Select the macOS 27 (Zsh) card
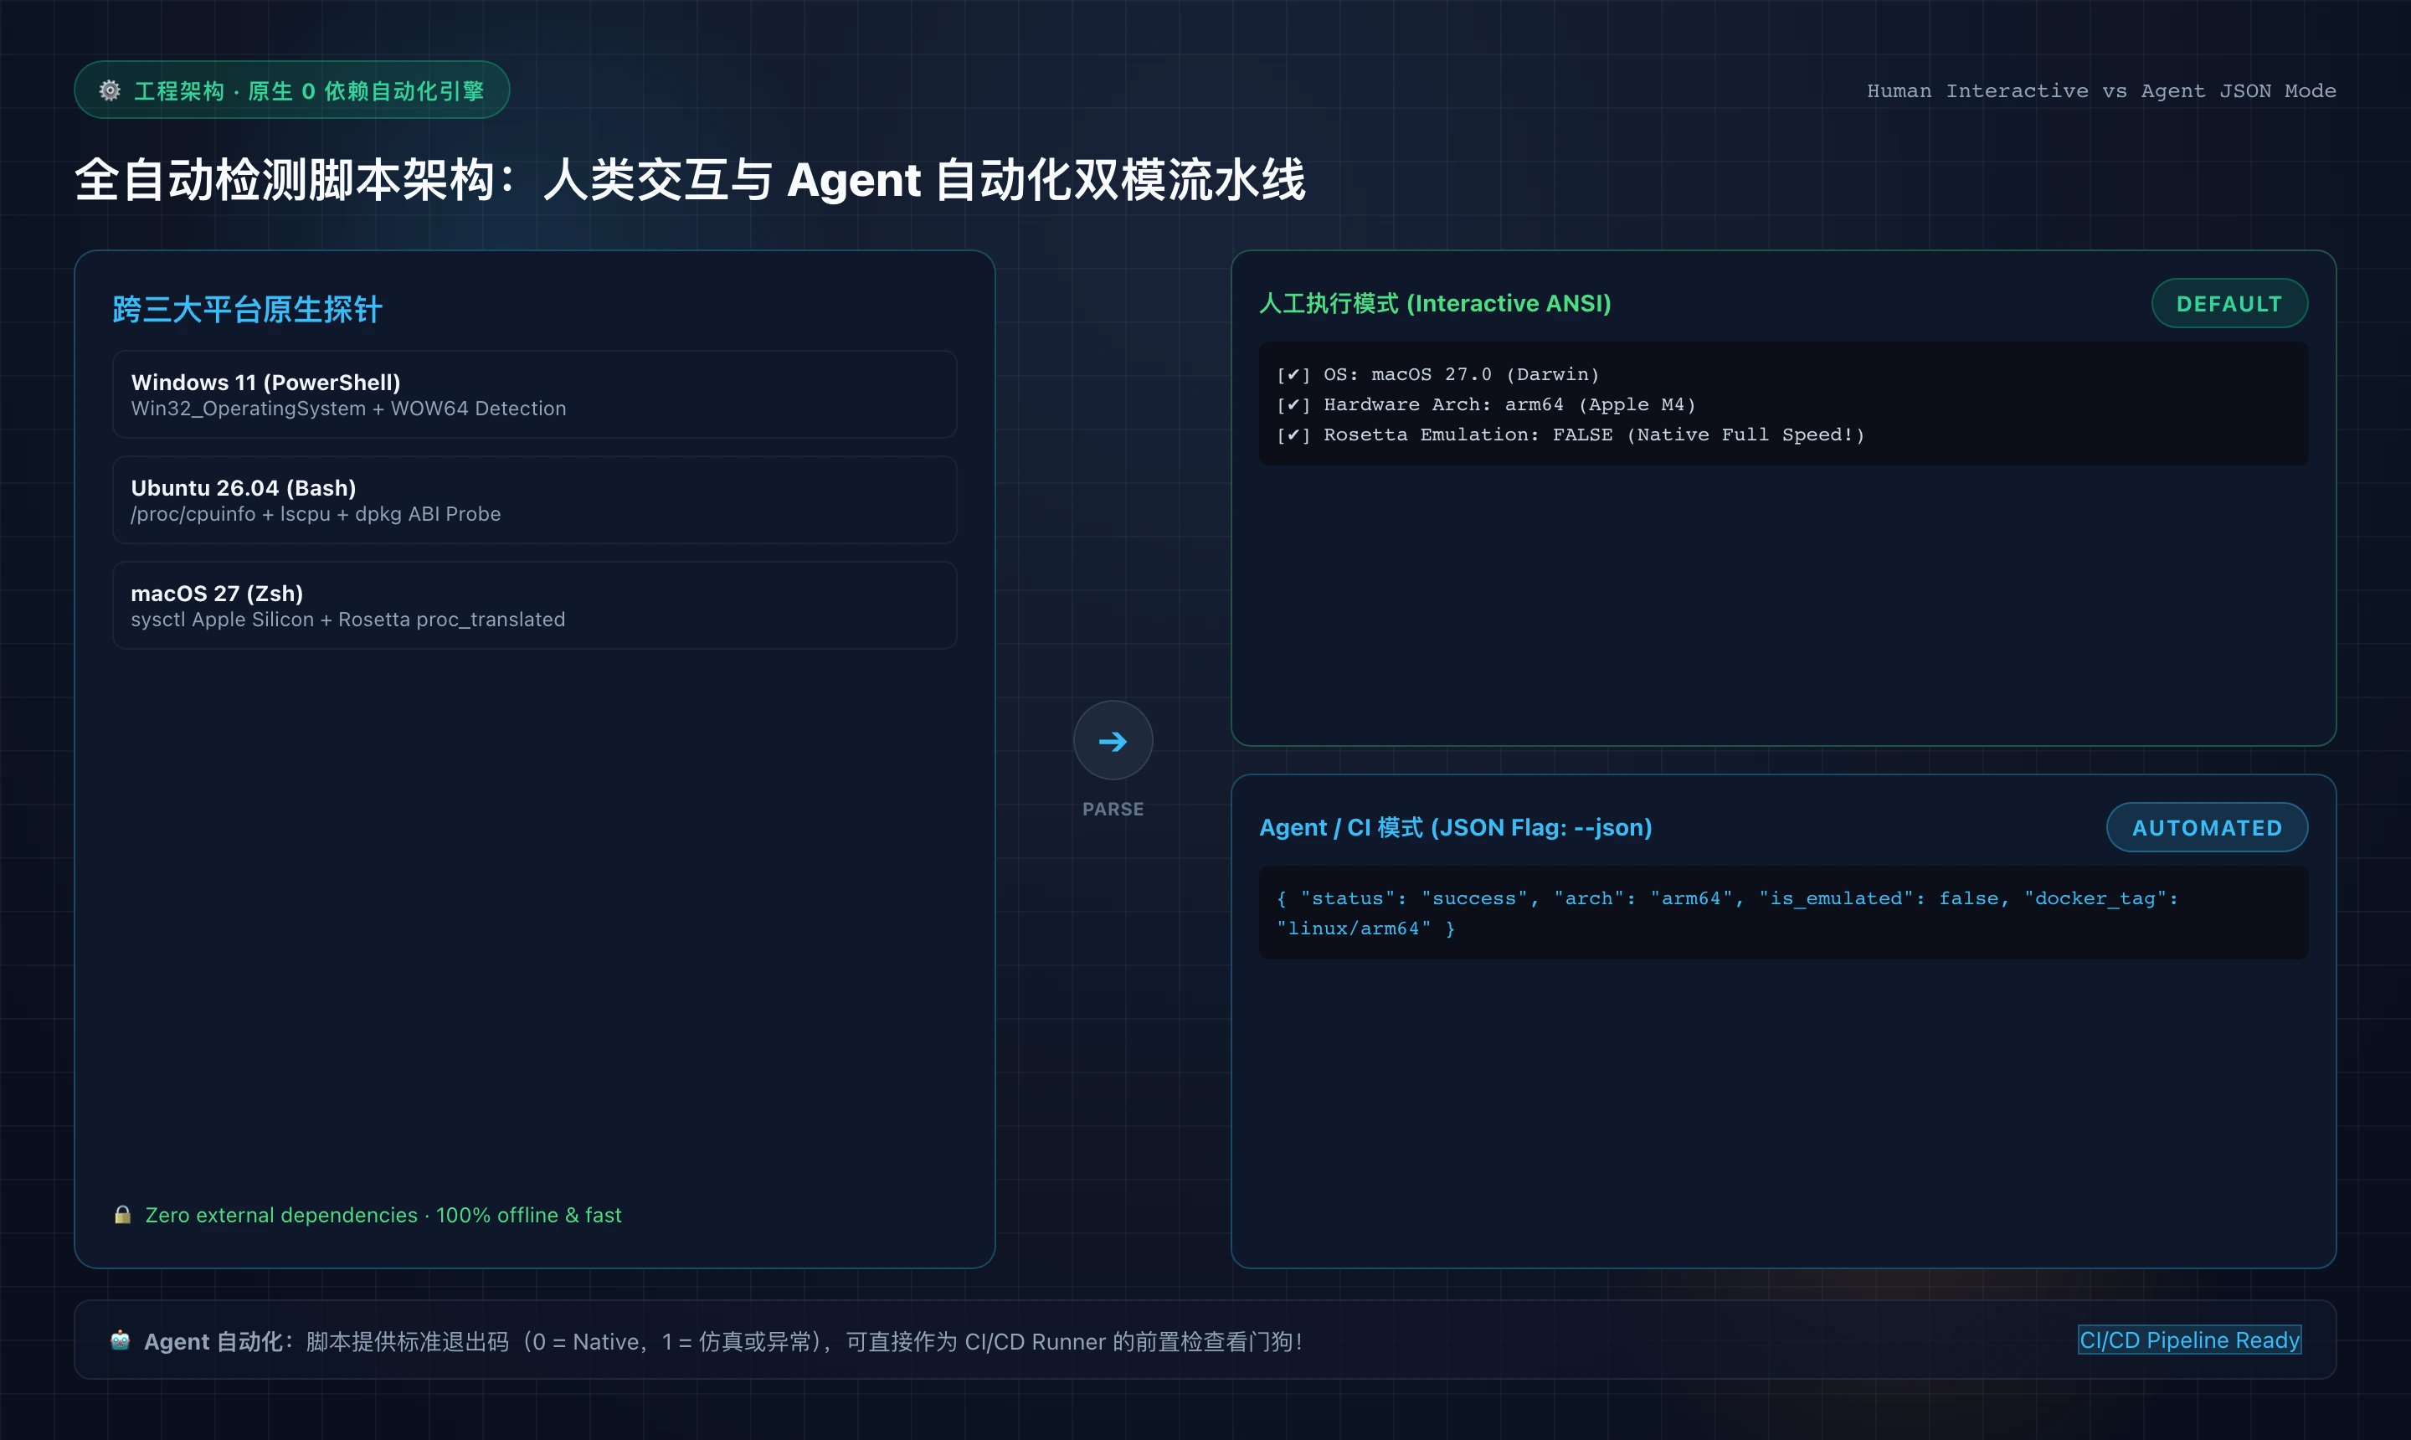 (535, 605)
